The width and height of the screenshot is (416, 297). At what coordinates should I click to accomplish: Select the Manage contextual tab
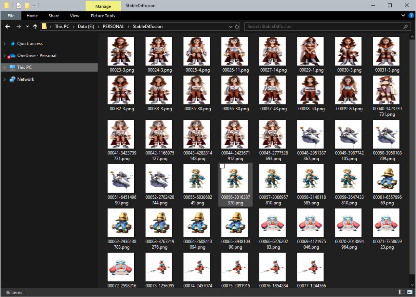pyautogui.click(x=103, y=6)
